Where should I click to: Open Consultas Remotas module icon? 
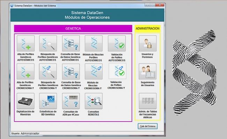pos(94,101)
